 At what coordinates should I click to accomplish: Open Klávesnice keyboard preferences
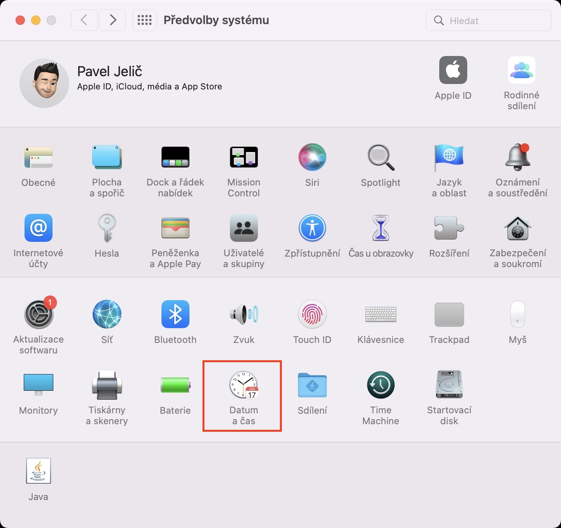click(x=381, y=314)
